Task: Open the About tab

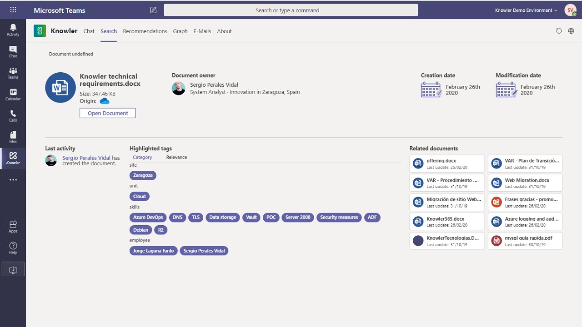Action: 224,31
